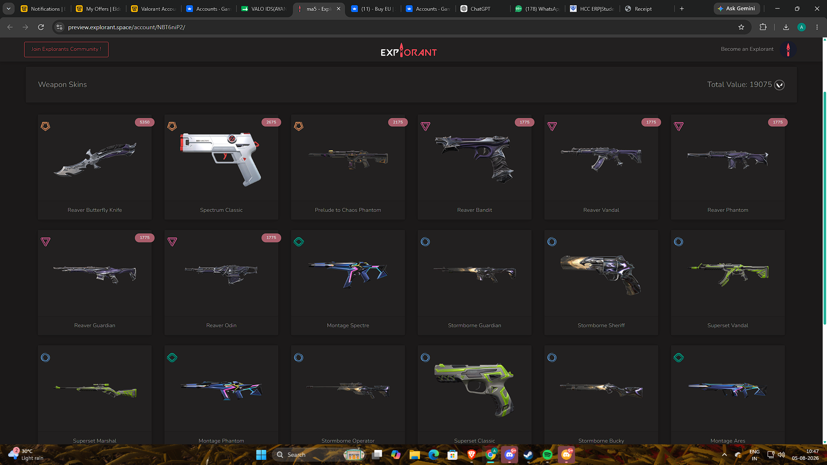Screen dimensions: 827x465
Task: Open the Chrome profile avatar menu
Action: click(802, 27)
